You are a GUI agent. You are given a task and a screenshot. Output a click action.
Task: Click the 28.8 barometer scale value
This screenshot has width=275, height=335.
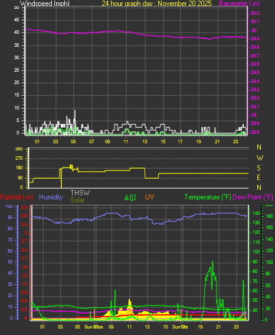(255, 132)
